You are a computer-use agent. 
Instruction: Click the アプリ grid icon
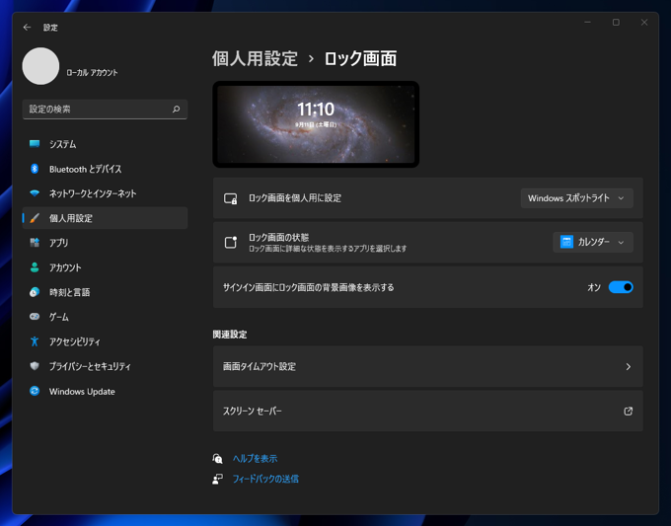(x=35, y=243)
